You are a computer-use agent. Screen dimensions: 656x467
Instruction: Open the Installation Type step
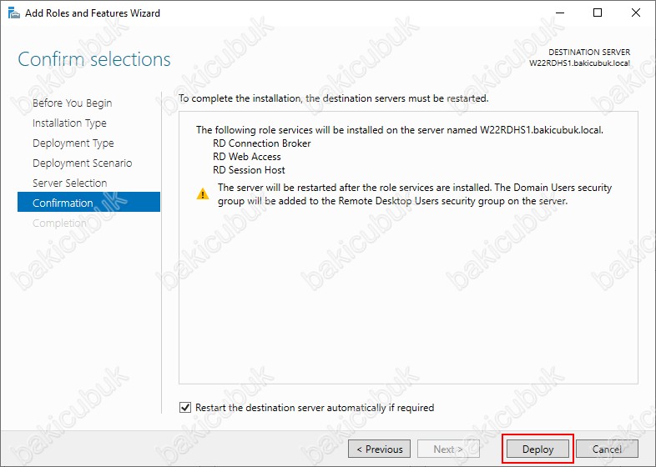[69, 123]
